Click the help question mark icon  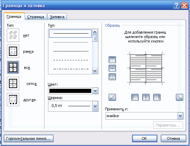[x=176, y=5]
